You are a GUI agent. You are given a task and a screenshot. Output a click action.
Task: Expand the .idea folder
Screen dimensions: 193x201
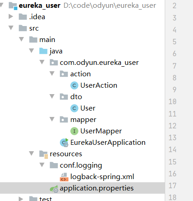[11, 16]
